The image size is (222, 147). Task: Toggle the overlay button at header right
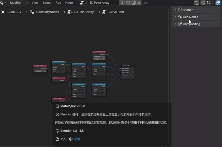(218, 3)
